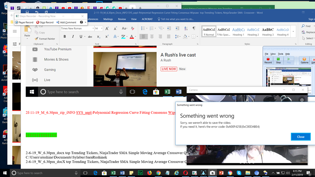Open Bullets list dropdown
This screenshot has width=315, height=177.
pos(147,29)
